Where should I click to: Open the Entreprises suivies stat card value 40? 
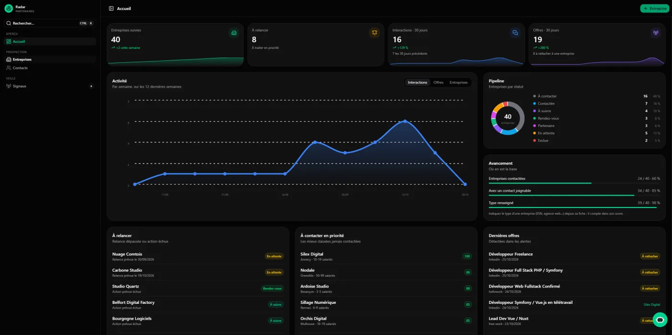click(116, 40)
